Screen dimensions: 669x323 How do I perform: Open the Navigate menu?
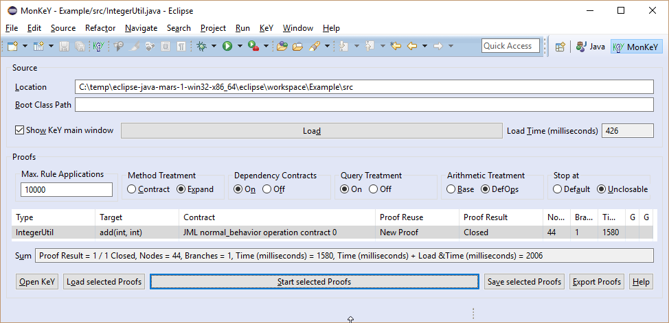141,28
